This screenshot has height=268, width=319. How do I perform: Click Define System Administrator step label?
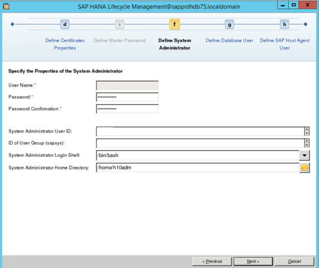[175, 44]
